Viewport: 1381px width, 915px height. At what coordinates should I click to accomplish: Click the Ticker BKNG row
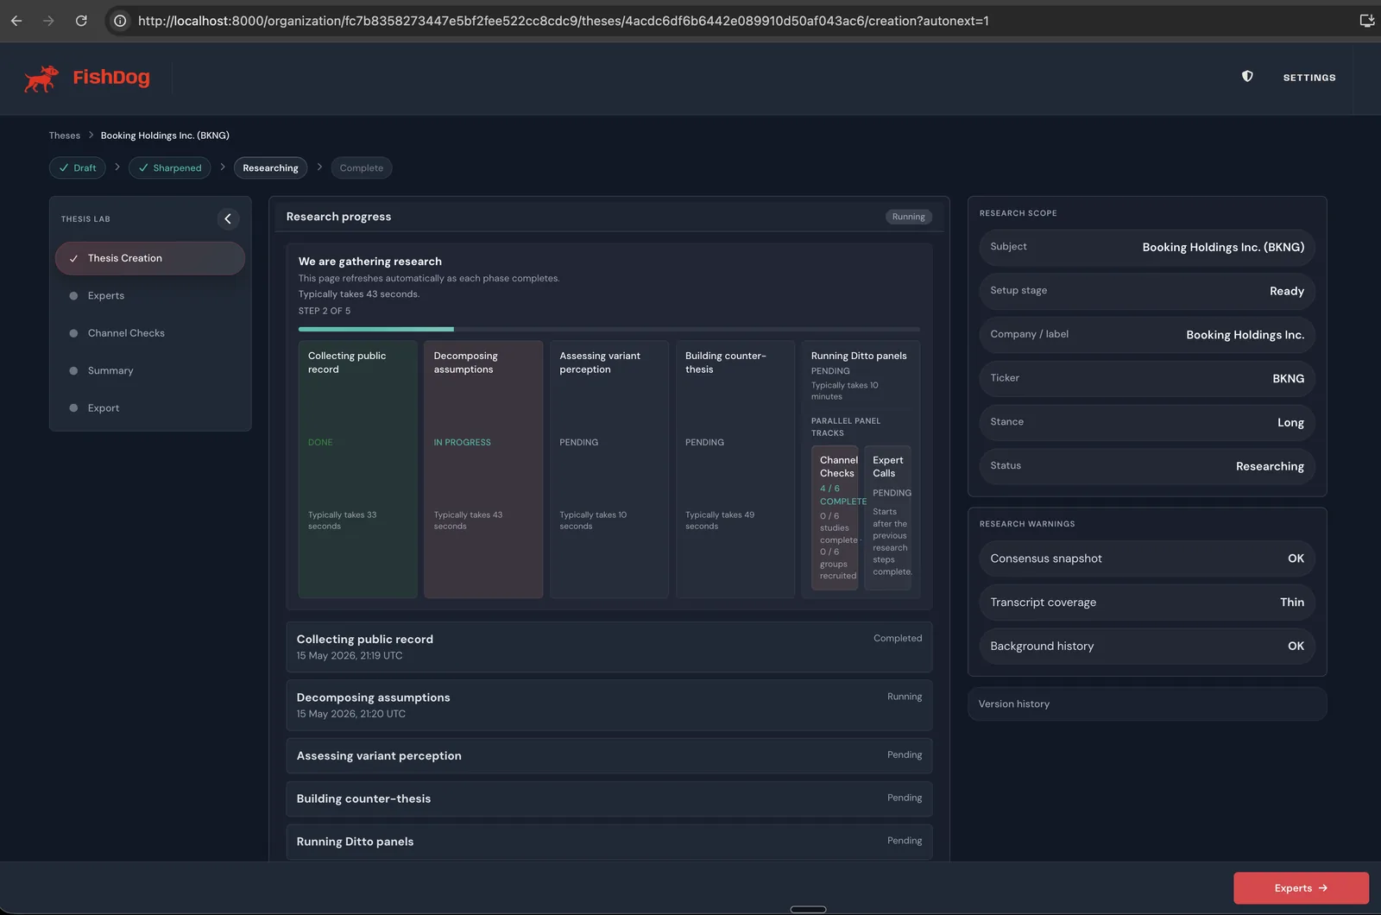pyautogui.click(x=1147, y=378)
